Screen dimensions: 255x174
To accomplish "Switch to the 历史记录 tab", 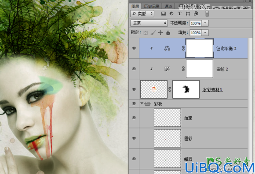I will click(x=152, y=7).
